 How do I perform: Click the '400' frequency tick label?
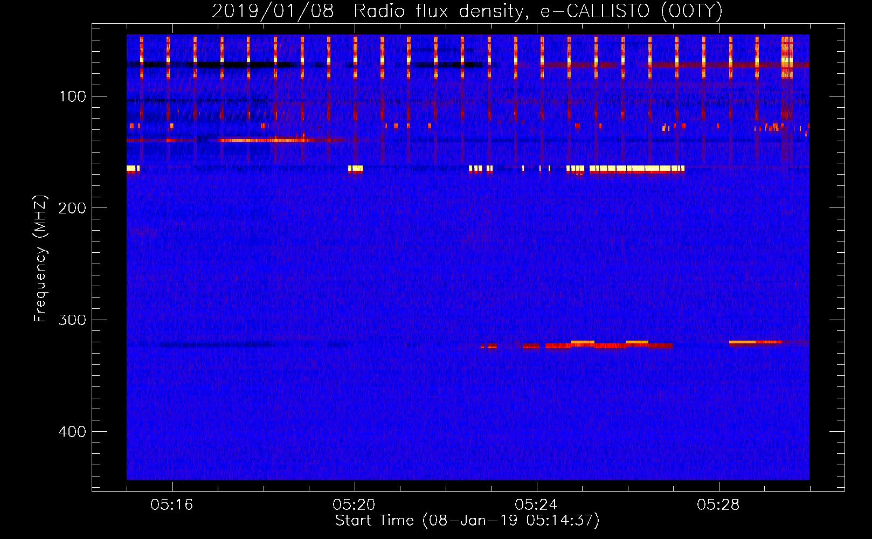click(x=72, y=432)
